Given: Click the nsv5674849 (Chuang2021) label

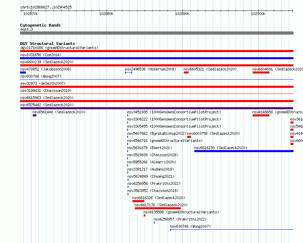Looking at the screenshot, I should click(151, 176).
